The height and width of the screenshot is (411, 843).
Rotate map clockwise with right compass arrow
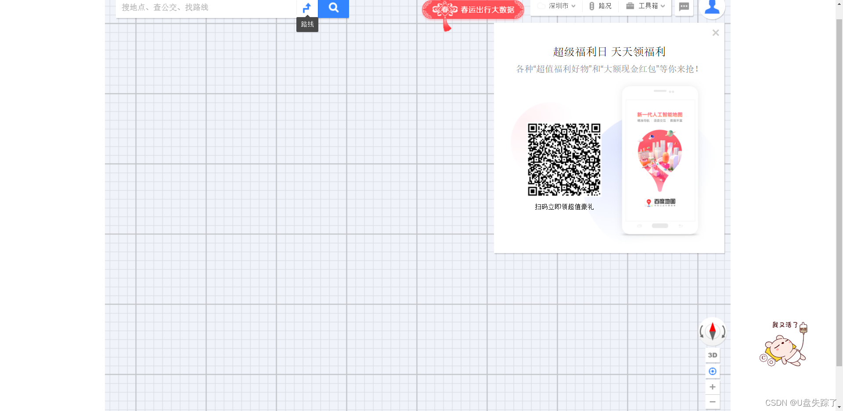point(723,332)
